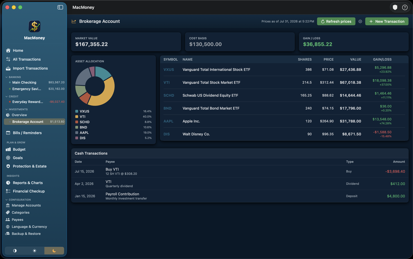Image resolution: width=413 pixels, height=259 pixels.
Task: Collapse the Credit section
Action: (x=6, y=96)
